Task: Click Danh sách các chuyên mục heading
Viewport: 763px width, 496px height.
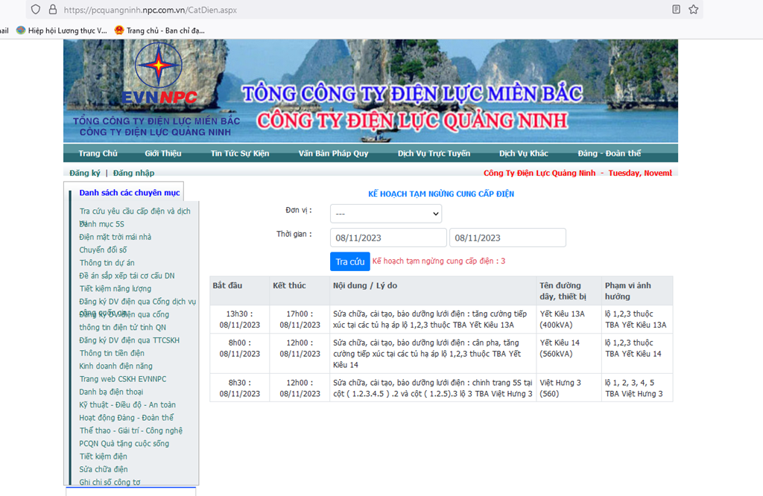Action: click(x=130, y=193)
